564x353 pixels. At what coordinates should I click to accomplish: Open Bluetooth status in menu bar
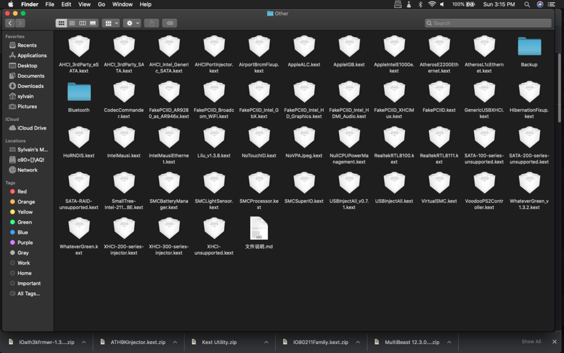coord(420,4)
